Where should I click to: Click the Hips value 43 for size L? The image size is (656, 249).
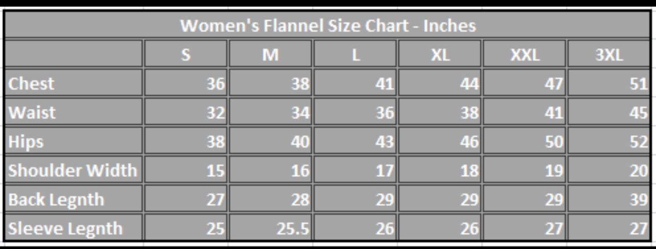click(356, 142)
